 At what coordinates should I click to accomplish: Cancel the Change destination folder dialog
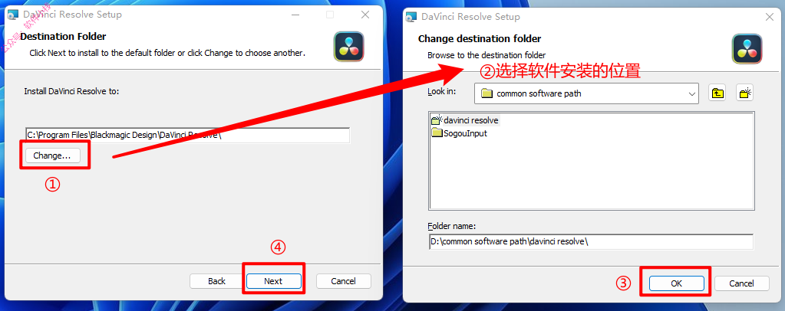coord(741,283)
